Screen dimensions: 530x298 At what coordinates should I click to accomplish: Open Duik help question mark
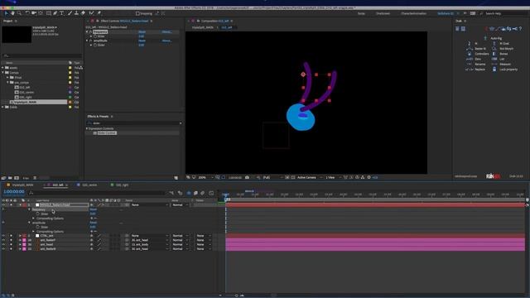520,29
